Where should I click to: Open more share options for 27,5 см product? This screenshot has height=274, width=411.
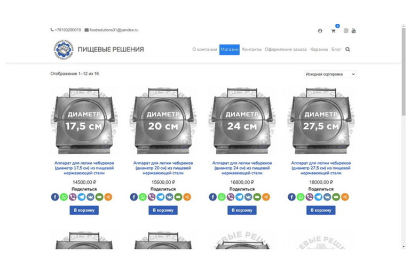tap(345, 197)
